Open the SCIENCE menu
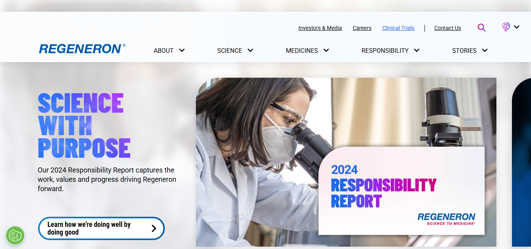Image resolution: width=531 pixels, height=249 pixels. (230, 50)
